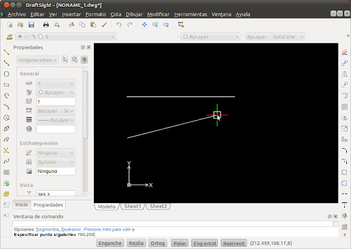Open the ByColor print style dropdown

point(56,162)
